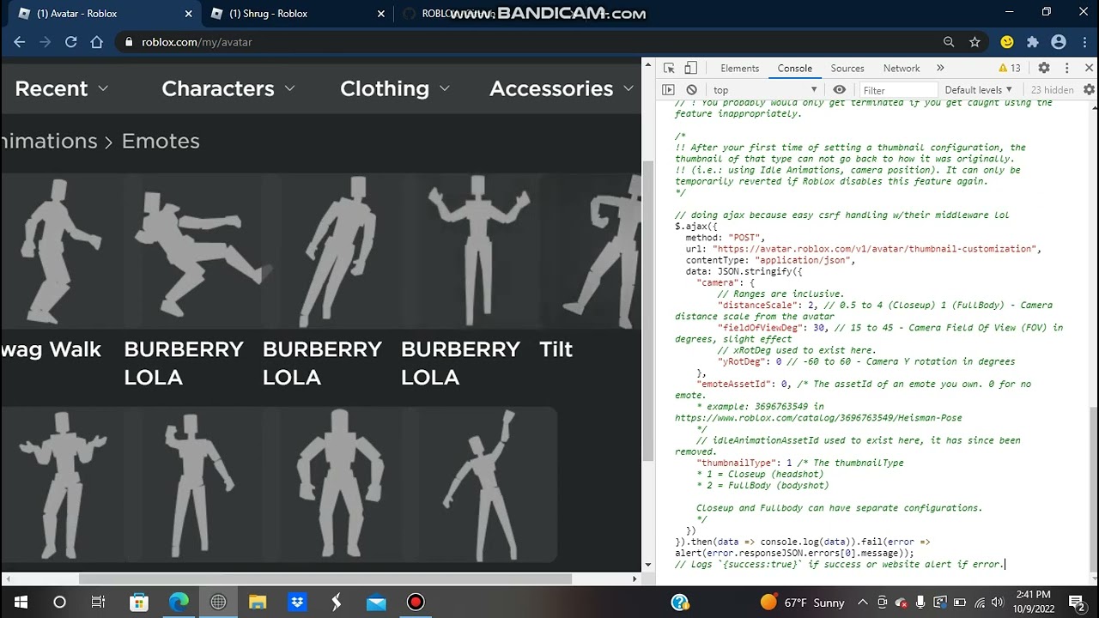Open the microphone tray icon
This screenshot has width=1099, height=618.
[920, 603]
